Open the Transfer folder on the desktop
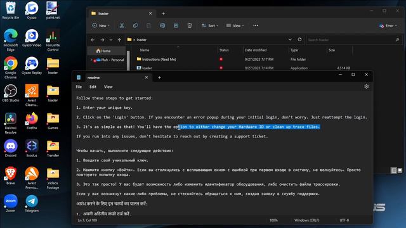The image size is (406, 228). (53, 149)
